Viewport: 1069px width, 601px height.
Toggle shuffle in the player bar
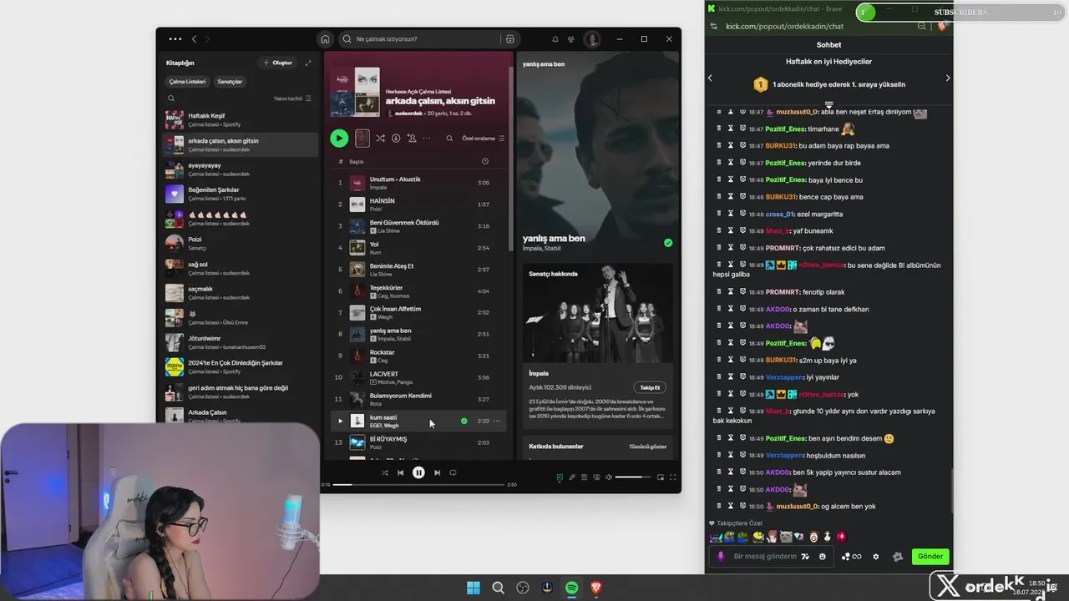point(385,472)
